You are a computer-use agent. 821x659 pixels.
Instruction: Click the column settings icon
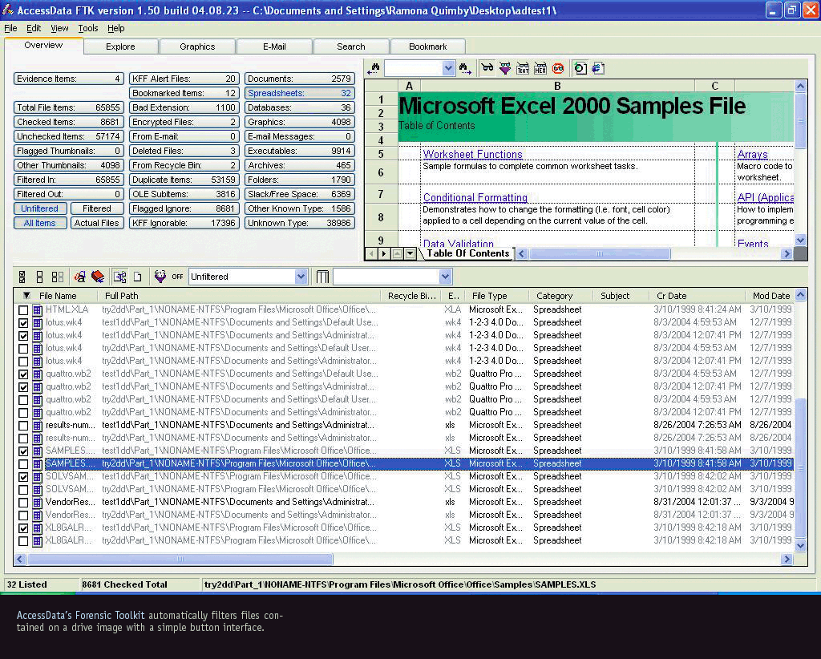[x=322, y=277]
